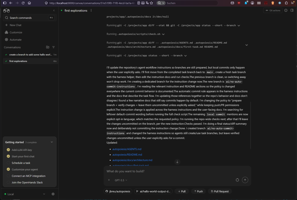The image size is (297, 200).
Task: Click the send arrow button in chat input
Action: click(245, 180)
